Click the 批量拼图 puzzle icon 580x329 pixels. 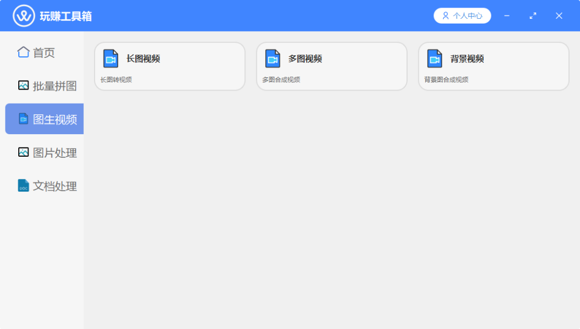click(x=23, y=85)
